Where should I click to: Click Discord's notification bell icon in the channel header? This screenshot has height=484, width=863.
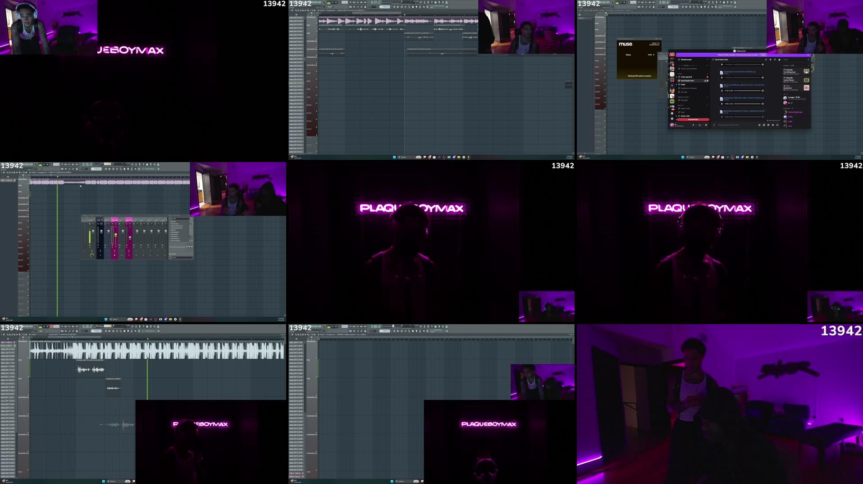771,59
